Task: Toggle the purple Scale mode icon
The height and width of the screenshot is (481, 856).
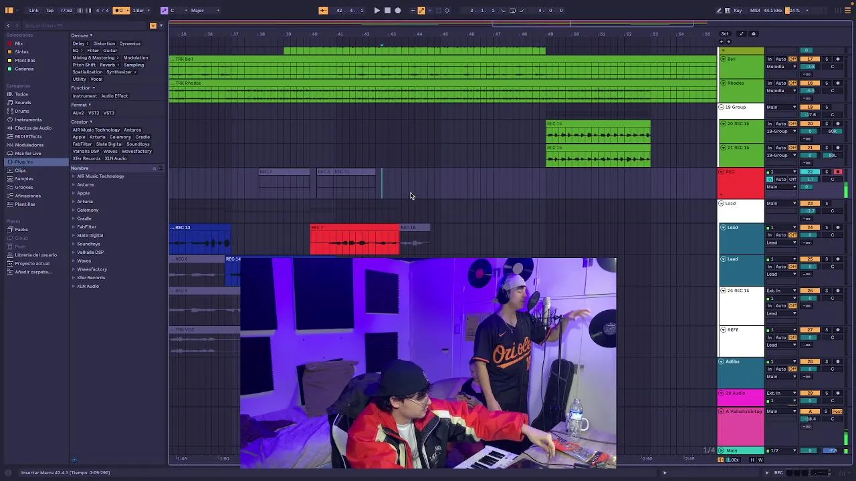Action: pos(164,10)
